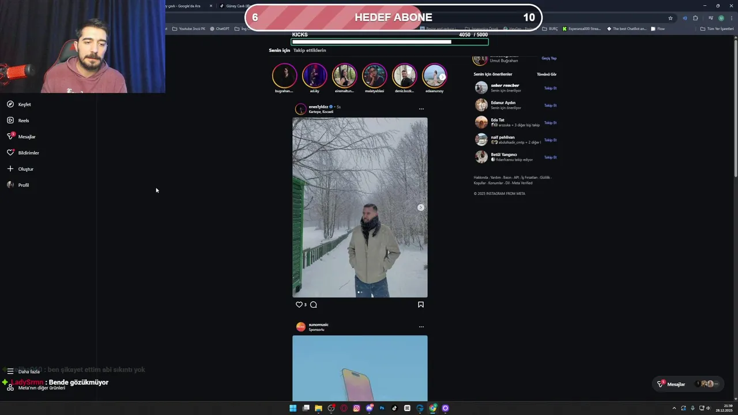Open Keşfet explore page in sidebar
This screenshot has height=415, width=738.
tap(18, 104)
